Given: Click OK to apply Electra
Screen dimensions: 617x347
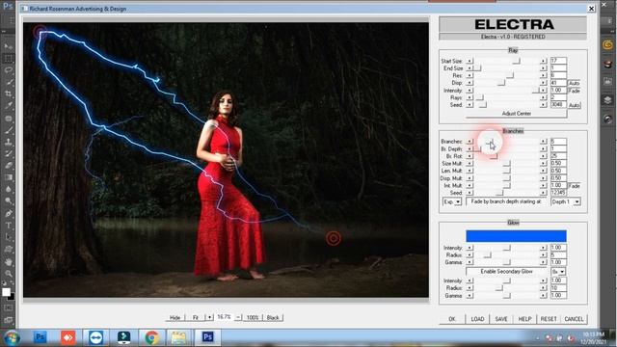Looking at the screenshot, I should coord(452,319).
